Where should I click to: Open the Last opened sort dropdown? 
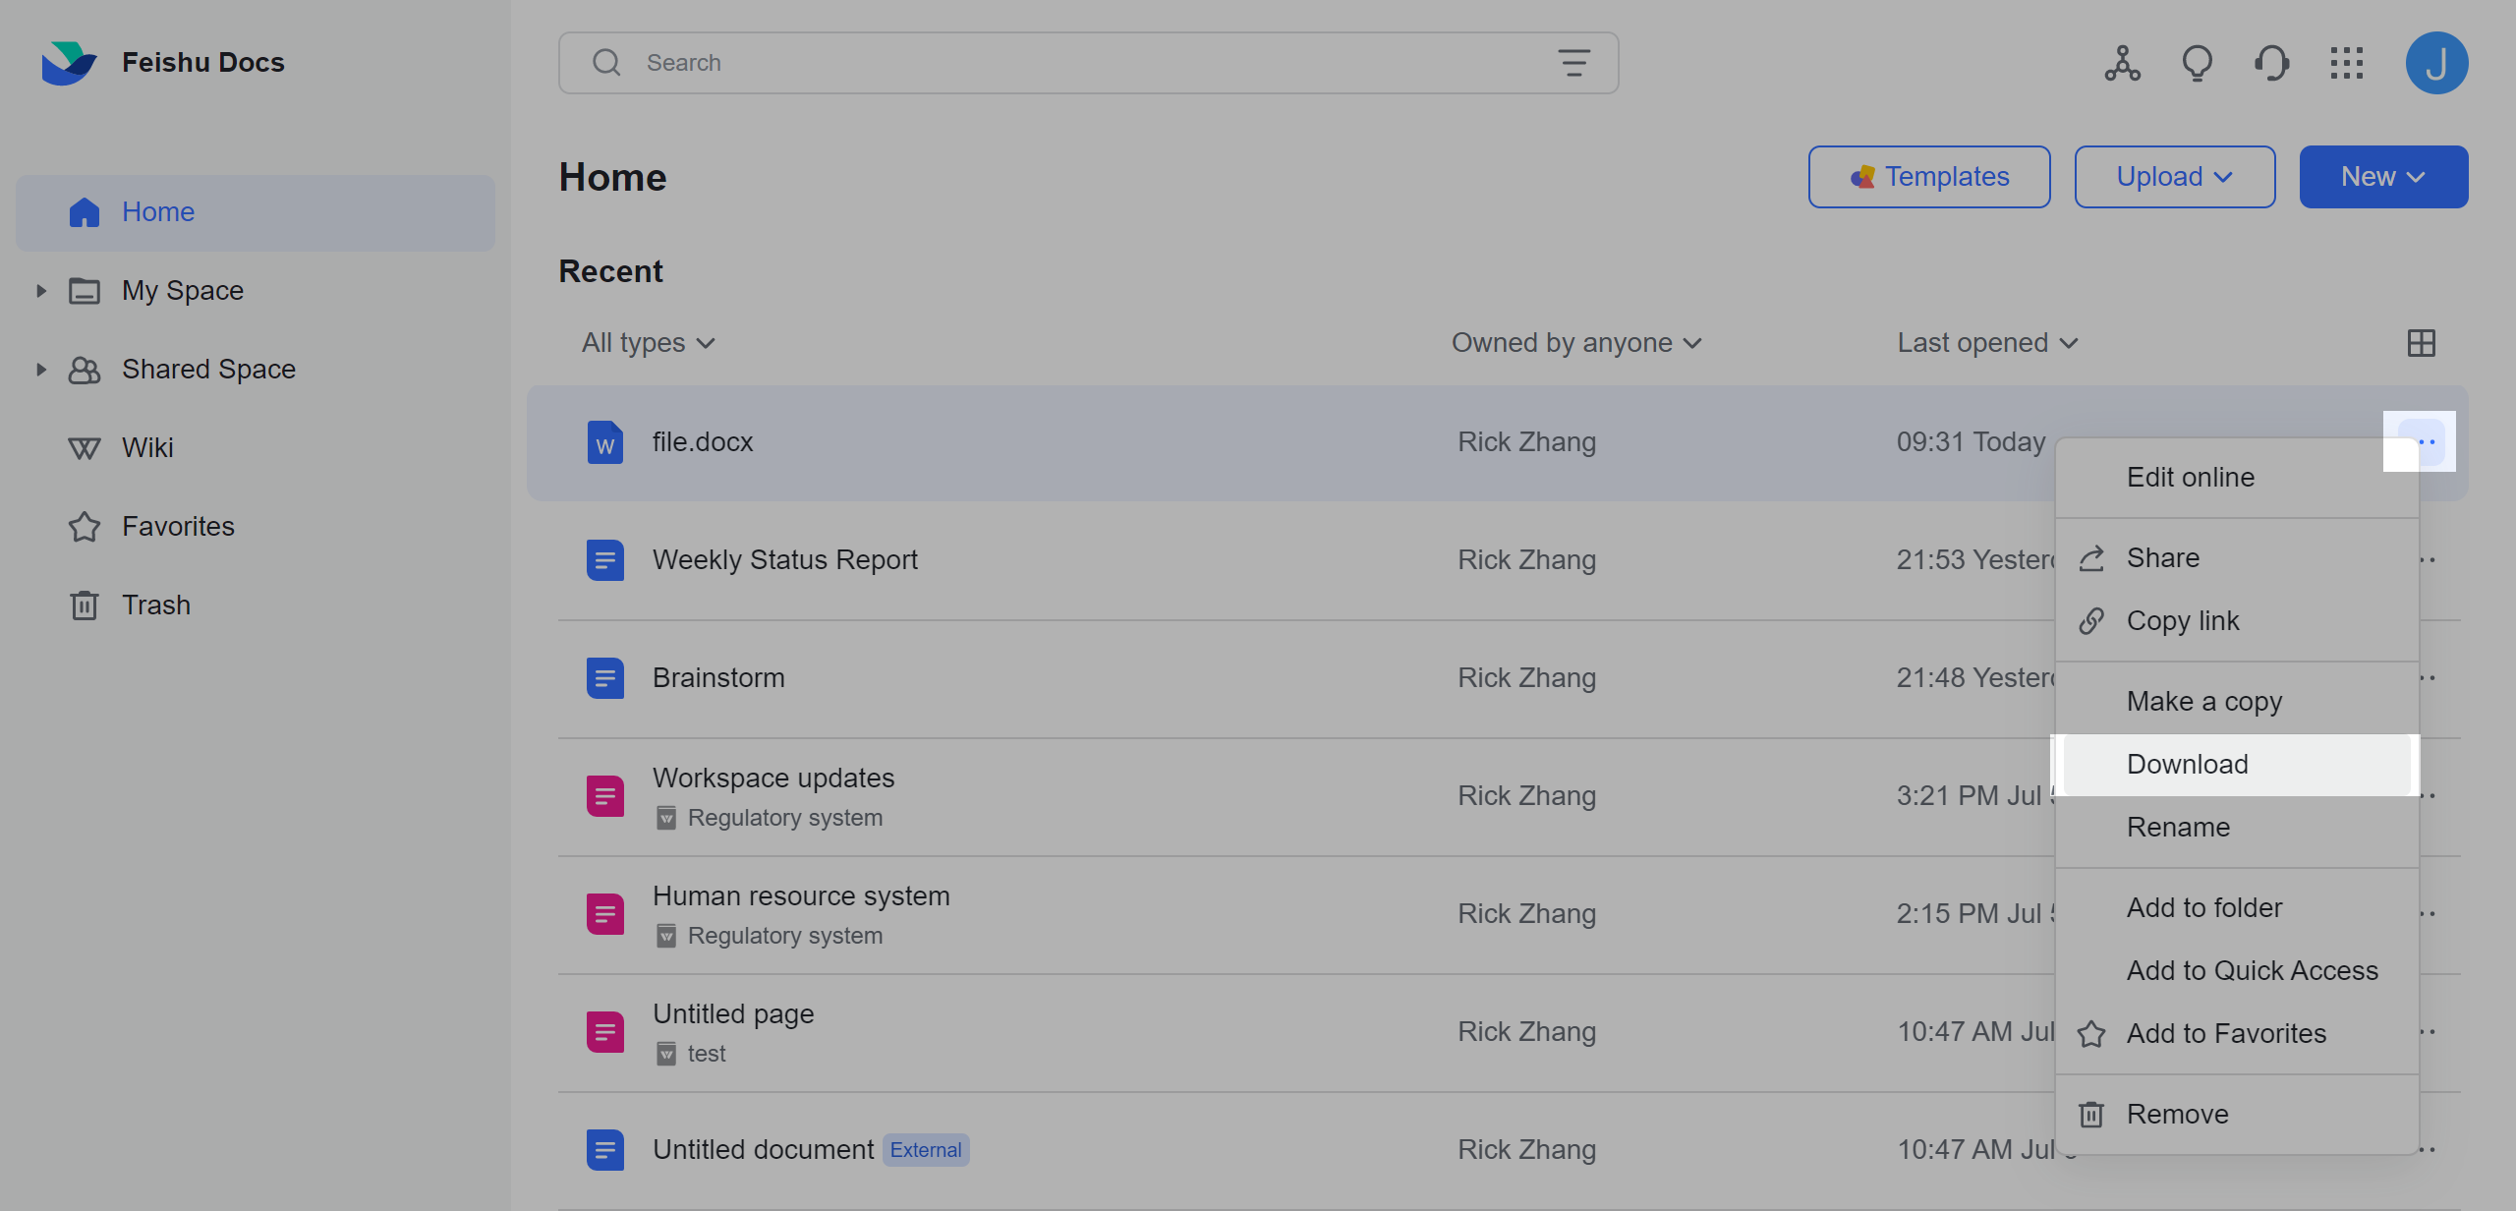[x=1985, y=342]
